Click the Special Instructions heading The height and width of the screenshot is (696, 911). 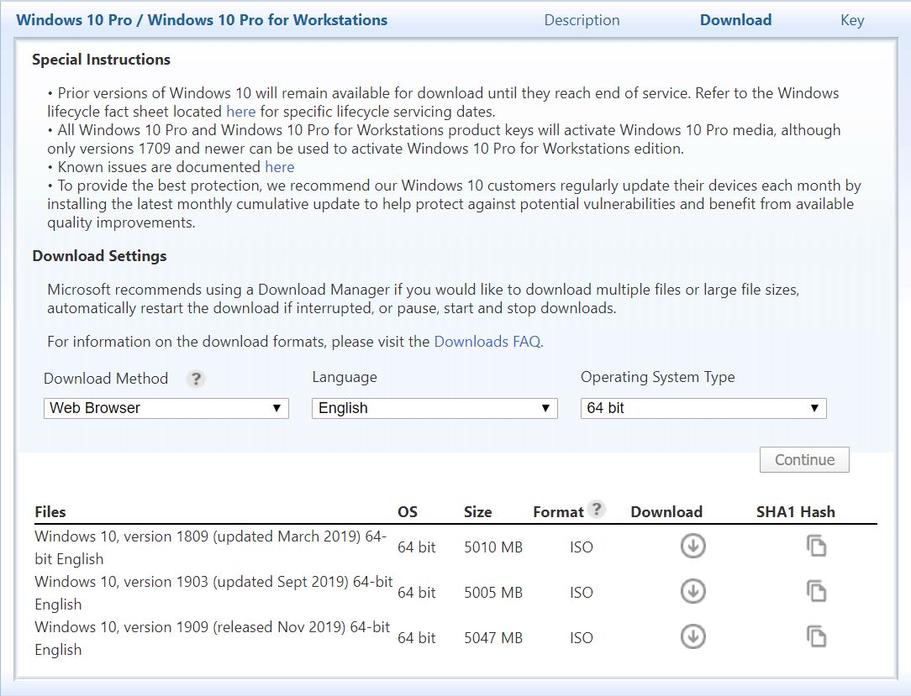tap(101, 60)
